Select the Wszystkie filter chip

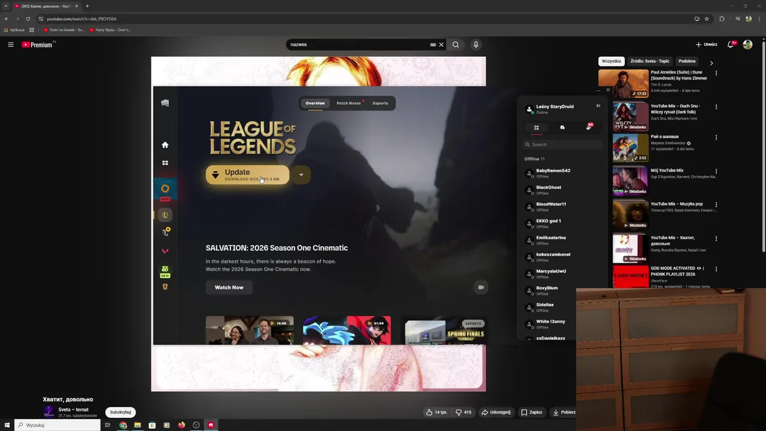click(612, 61)
